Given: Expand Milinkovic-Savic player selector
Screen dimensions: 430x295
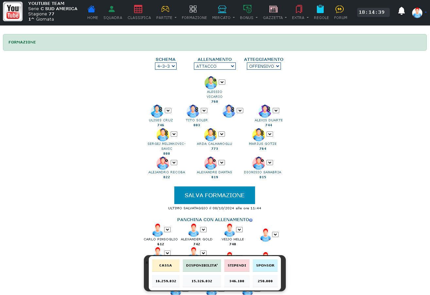Looking at the screenshot, I should tap(174, 134).
